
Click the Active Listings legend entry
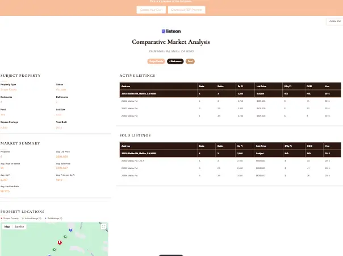32,218
